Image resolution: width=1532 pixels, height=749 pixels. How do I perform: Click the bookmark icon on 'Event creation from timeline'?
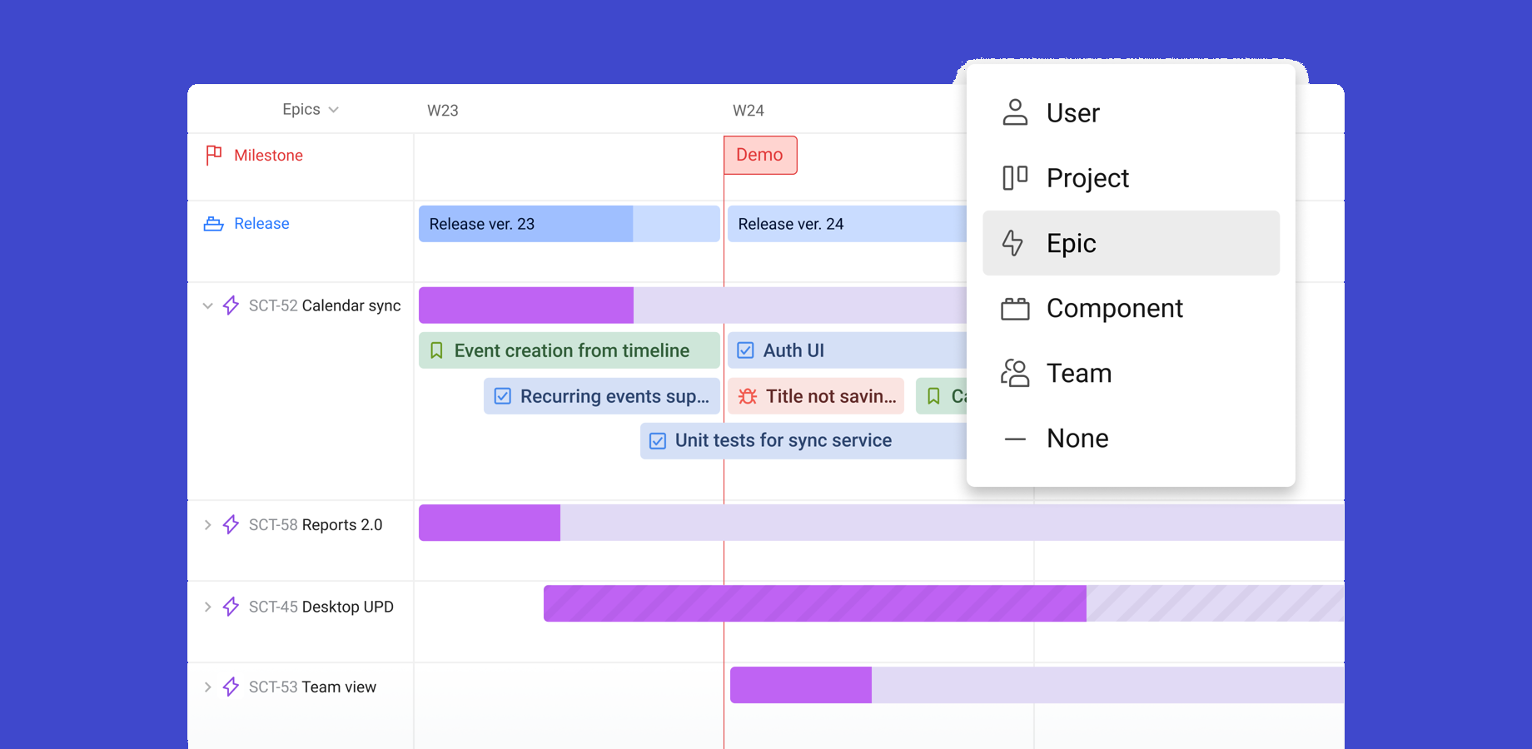(436, 350)
